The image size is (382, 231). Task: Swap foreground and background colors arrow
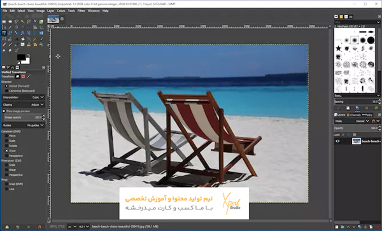coord(28,56)
